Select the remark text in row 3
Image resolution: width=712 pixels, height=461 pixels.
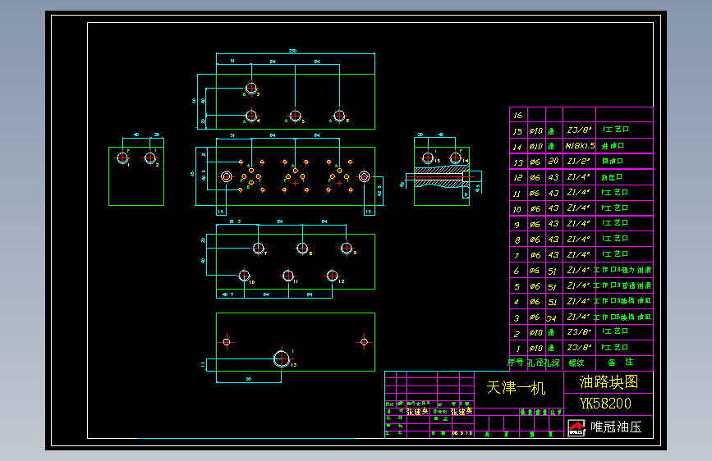[622, 317]
